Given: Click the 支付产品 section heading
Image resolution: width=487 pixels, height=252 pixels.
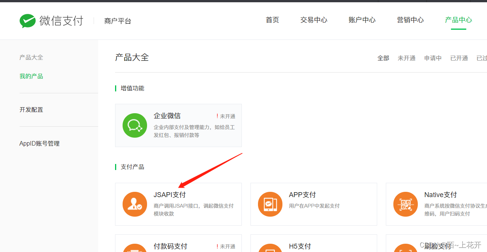Looking at the screenshot, I should pyautogui.click(x=132, y=167).
